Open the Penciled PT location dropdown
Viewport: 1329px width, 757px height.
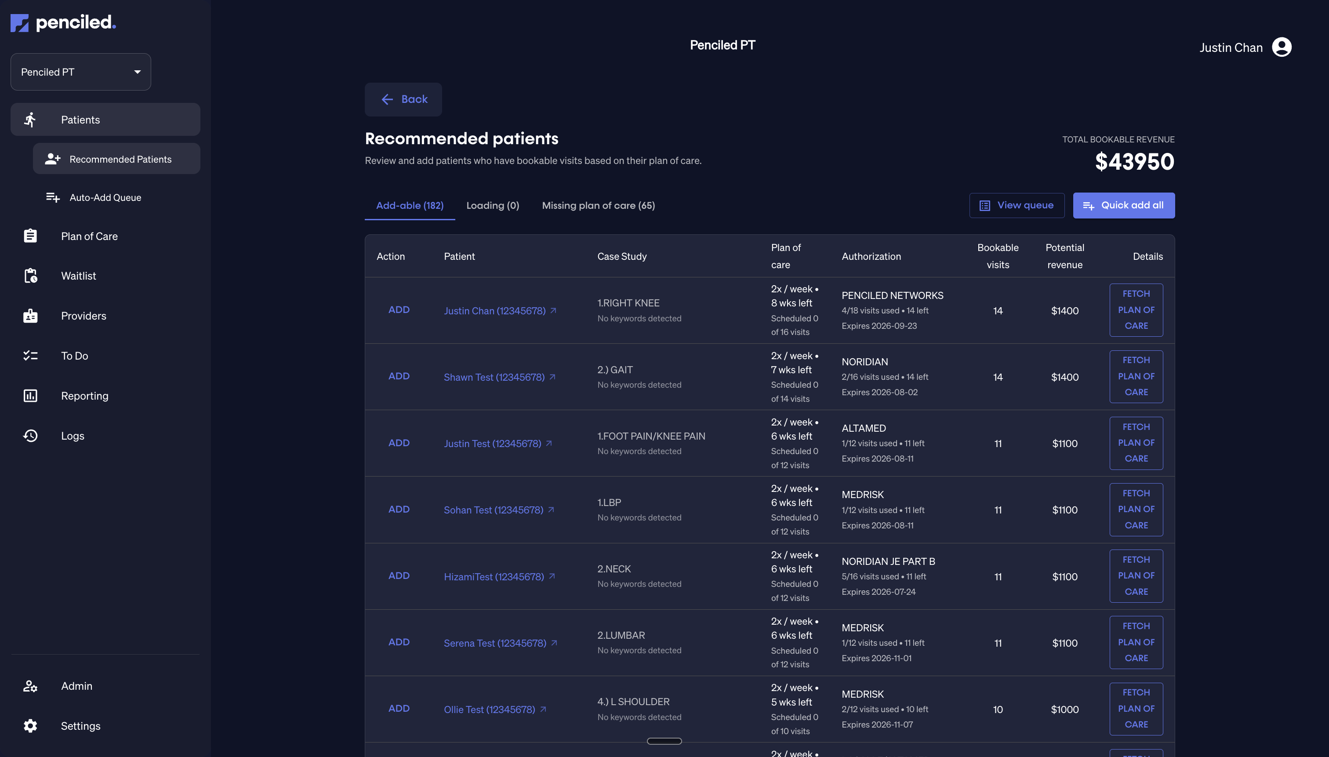80,72
